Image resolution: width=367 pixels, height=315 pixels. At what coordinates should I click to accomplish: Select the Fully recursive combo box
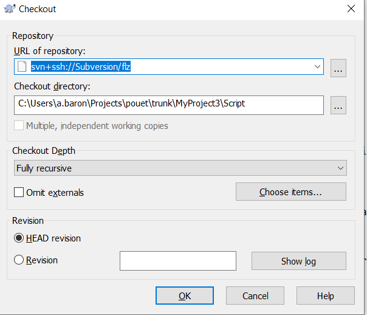tap(180, 168)
